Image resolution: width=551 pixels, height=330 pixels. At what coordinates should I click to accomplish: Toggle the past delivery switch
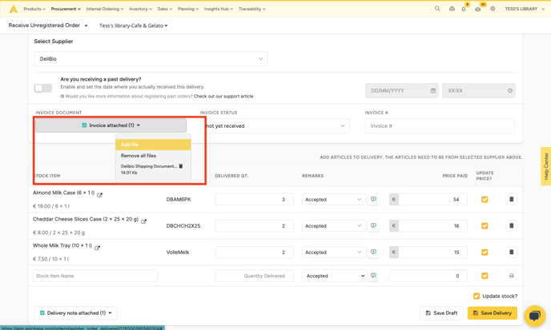click(43, 88)
